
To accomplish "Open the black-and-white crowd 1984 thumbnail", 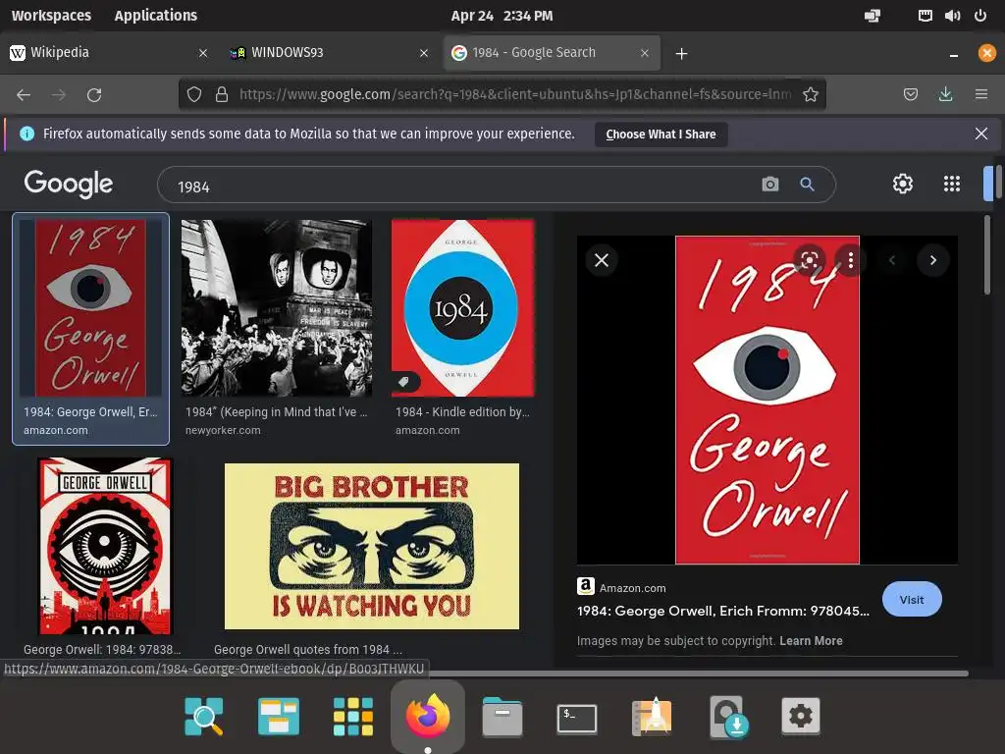I will coord(276,307).
